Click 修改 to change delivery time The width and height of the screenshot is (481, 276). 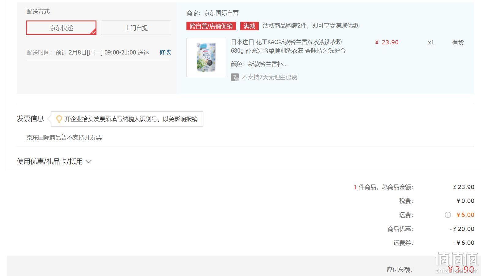point(165,52)
